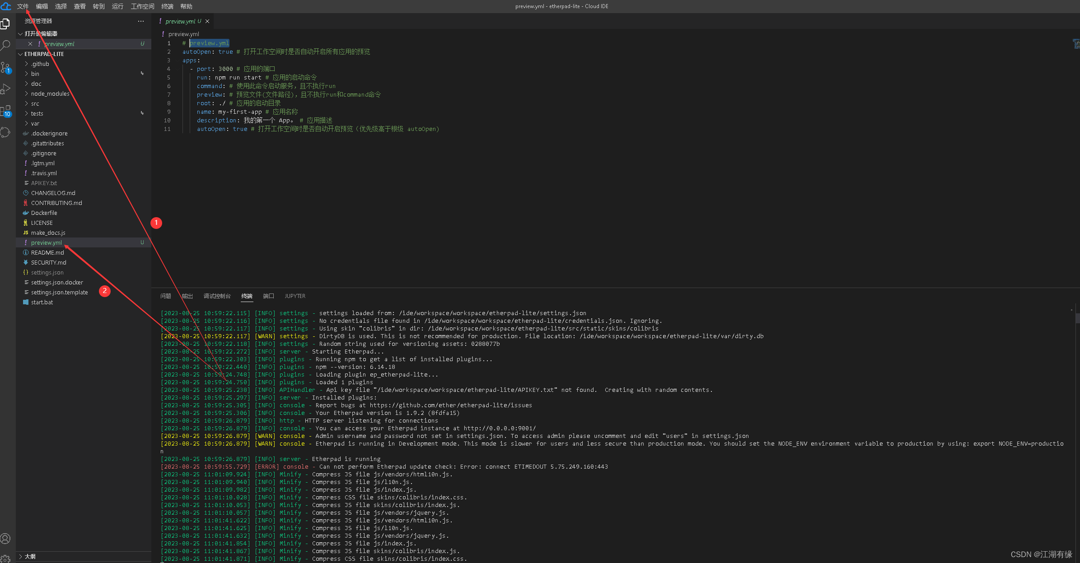Click http://0.0.0.0:9001/ link in terminal
The image size is (1080, 563).
[x=500, y=428]
